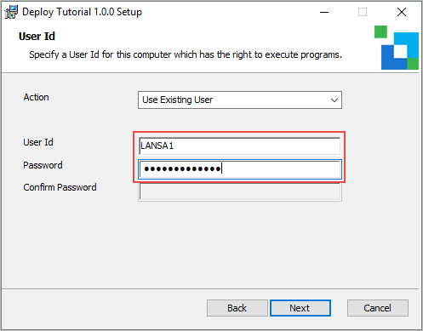This screenshot has width=423, height=331.
Task: Click the bold 'User Id' page heading
Action: 37,37
